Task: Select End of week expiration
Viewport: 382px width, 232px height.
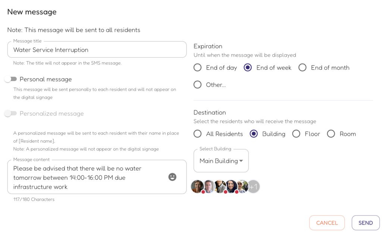Action: coord(248,68)
